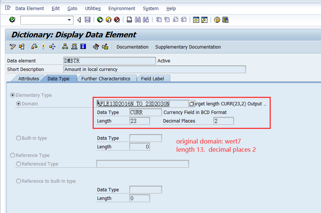
Task: Open the Data Element menu
Action: tap(30, 8)
